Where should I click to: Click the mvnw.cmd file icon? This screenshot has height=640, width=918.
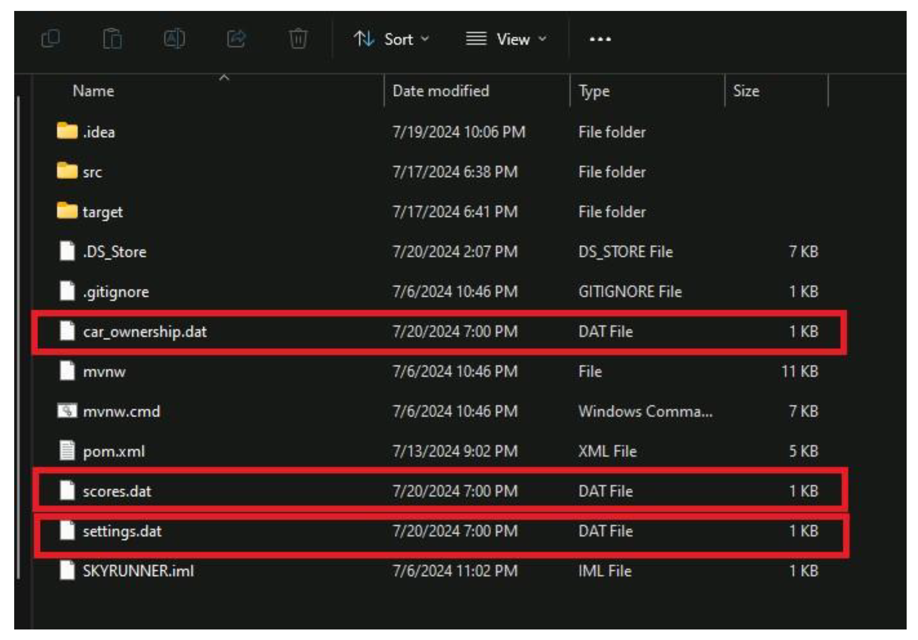click(67, 411)
